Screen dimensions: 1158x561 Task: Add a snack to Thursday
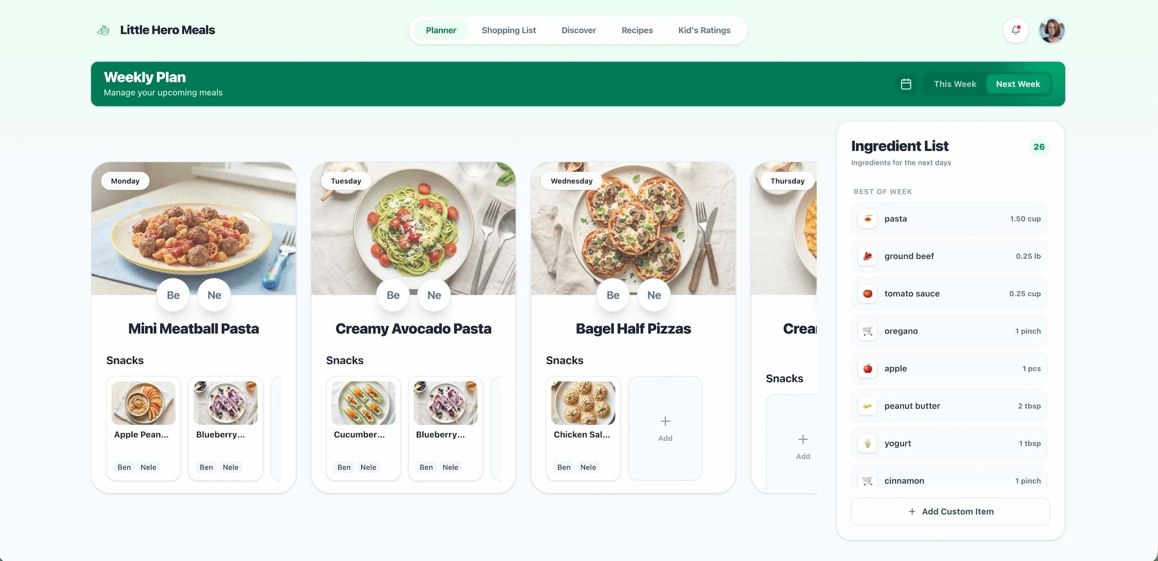(803, 445)
